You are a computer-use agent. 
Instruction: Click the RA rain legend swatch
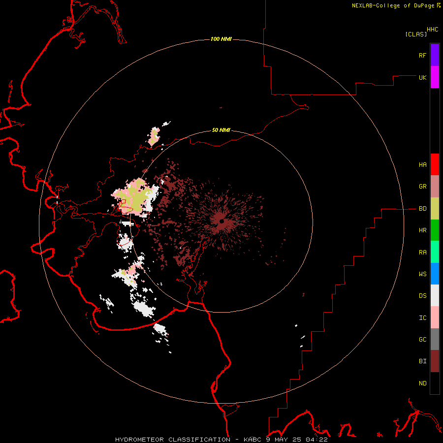[435, 252]
